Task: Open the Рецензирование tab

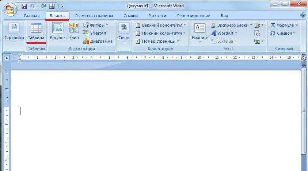Action: (194, 16)
